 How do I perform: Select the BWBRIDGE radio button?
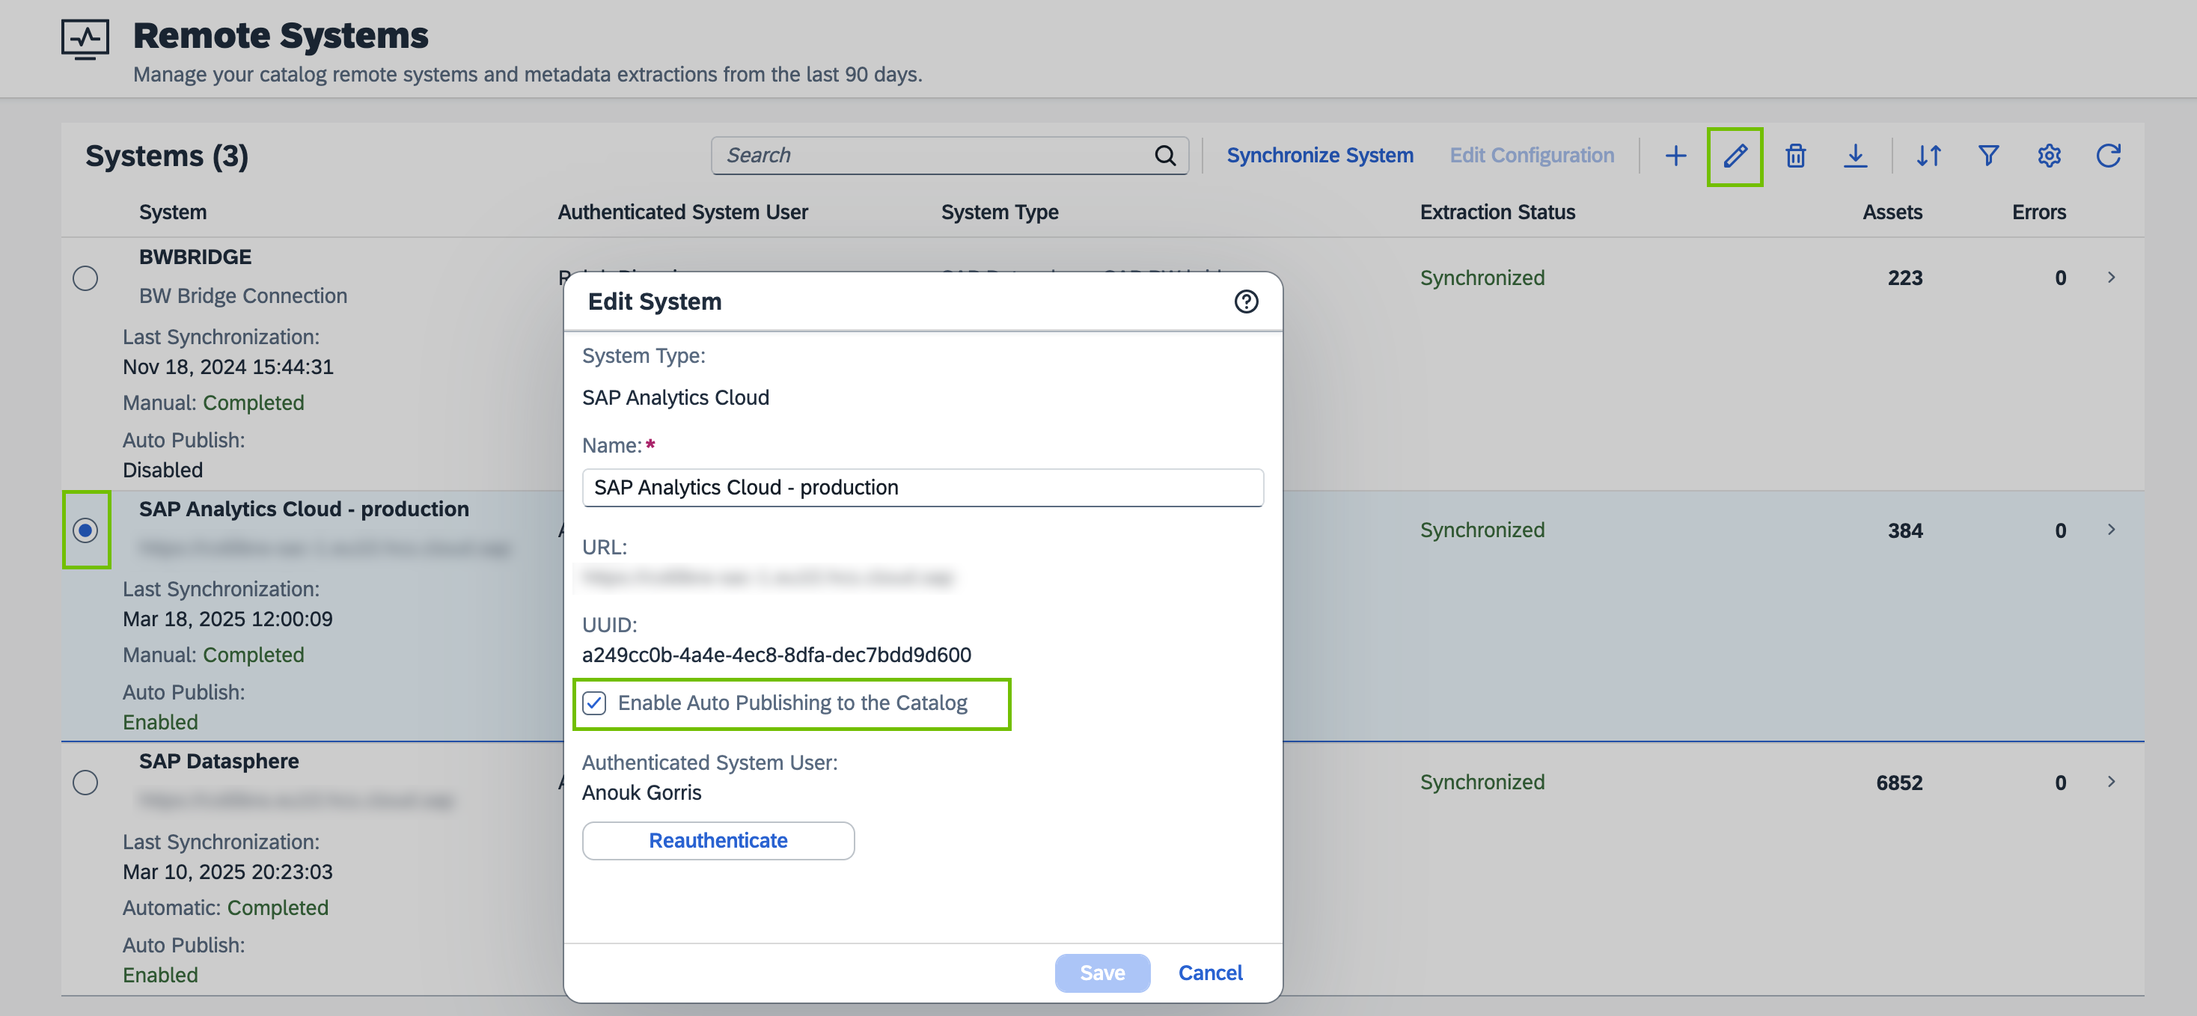pyautogui.click(x=85, y=278)
